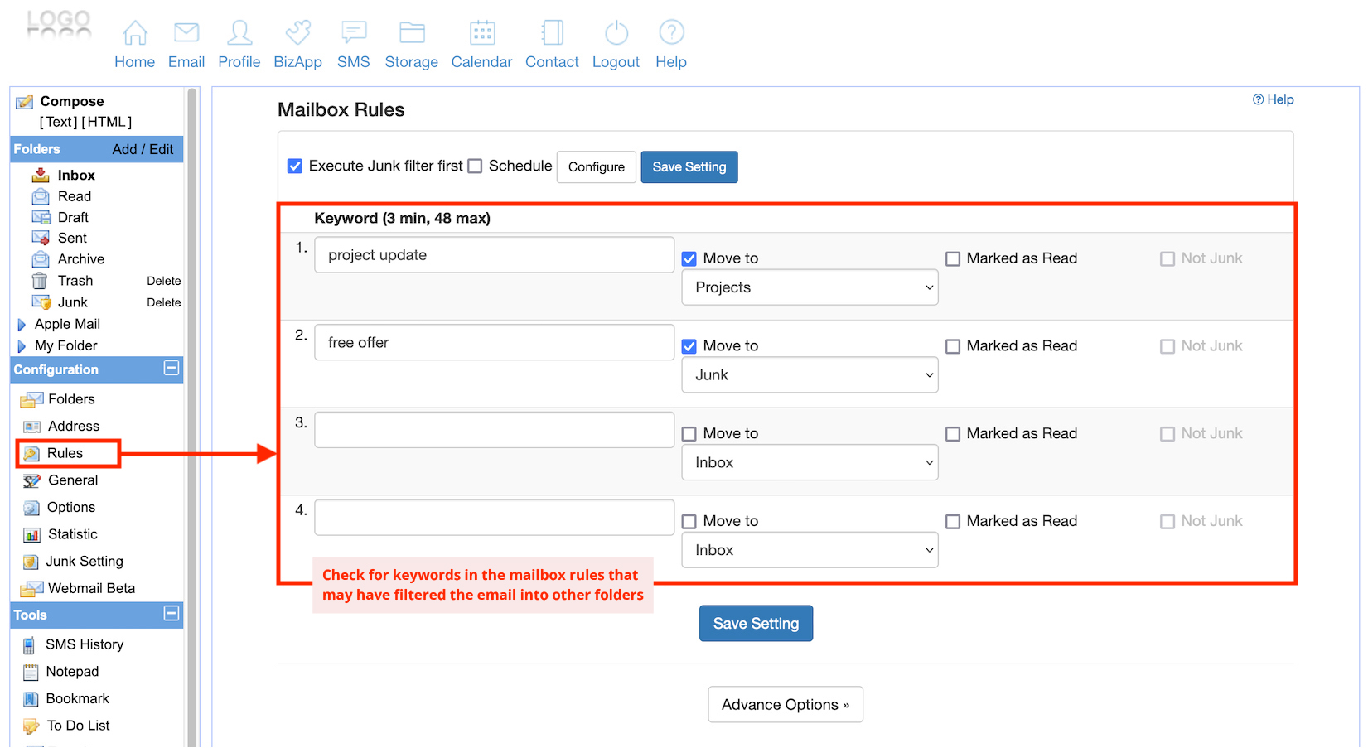Click the Logout power icon
Screen dimensions: 1368x748
point(616,33)
